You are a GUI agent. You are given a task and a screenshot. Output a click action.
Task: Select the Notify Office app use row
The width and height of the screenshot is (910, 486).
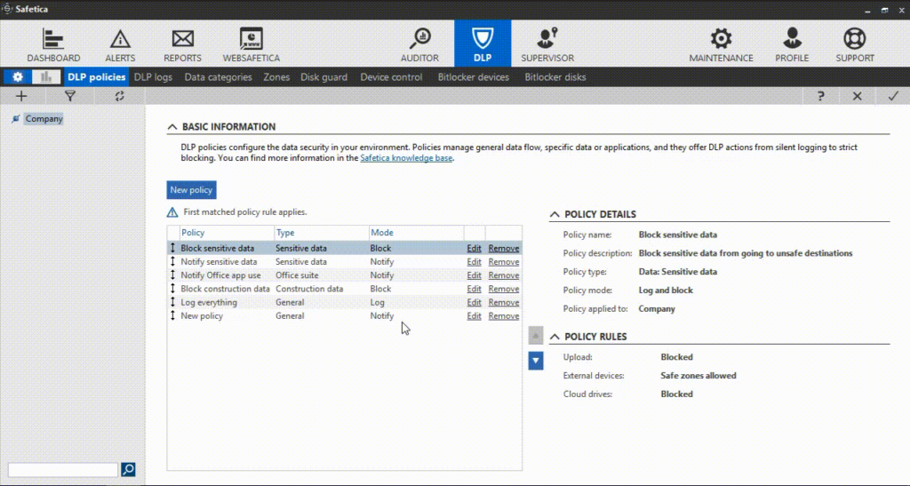coord(344,275)
